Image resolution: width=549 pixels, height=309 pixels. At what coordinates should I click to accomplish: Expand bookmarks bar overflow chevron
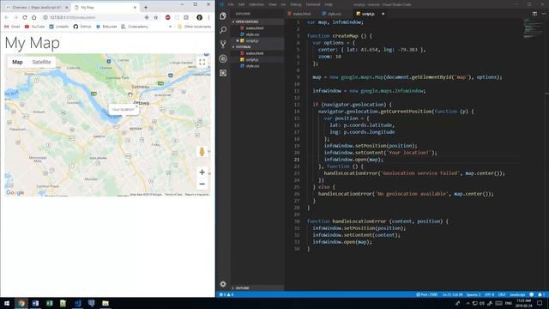[171, 27]
